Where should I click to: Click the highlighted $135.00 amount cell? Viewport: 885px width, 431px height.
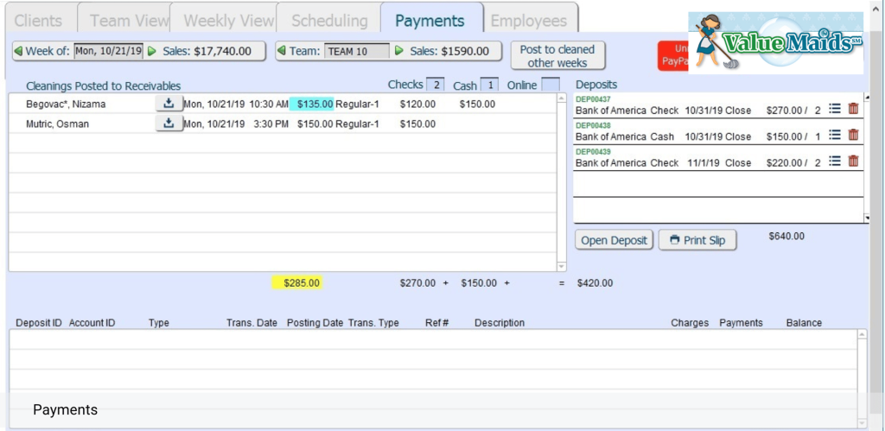pos(311,105)
